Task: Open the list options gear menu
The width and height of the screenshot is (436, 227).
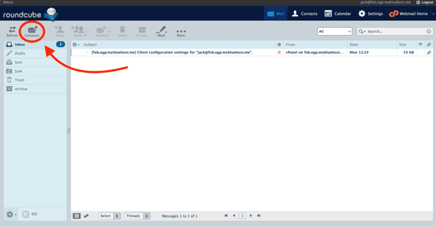Action: [x=76, y=44]
